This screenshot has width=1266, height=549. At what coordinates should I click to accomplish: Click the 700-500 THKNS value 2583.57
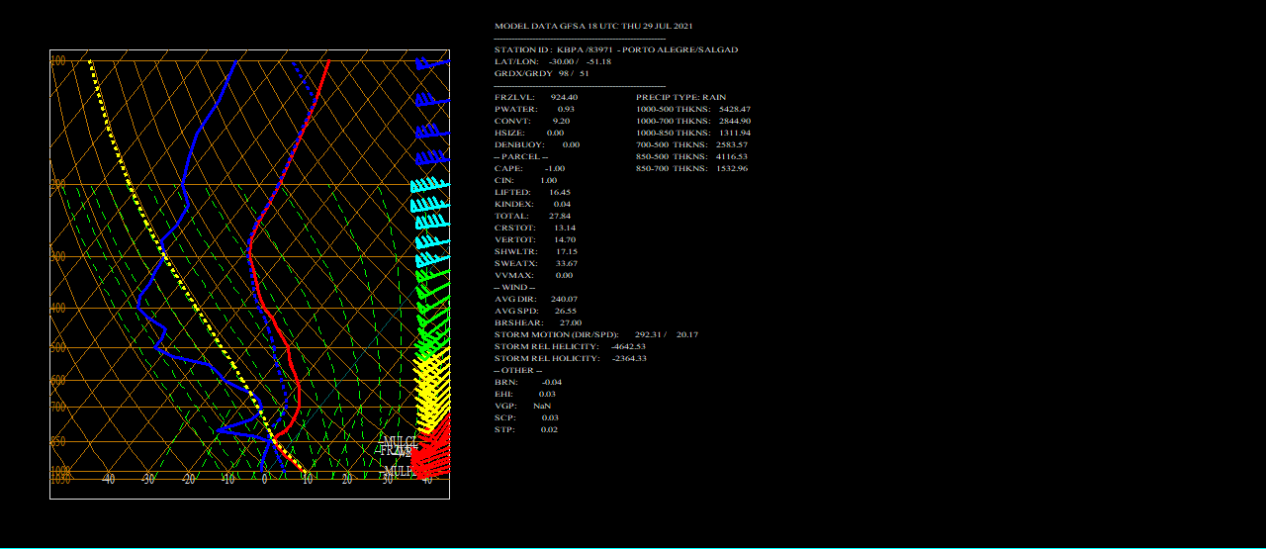pos(732,144)
